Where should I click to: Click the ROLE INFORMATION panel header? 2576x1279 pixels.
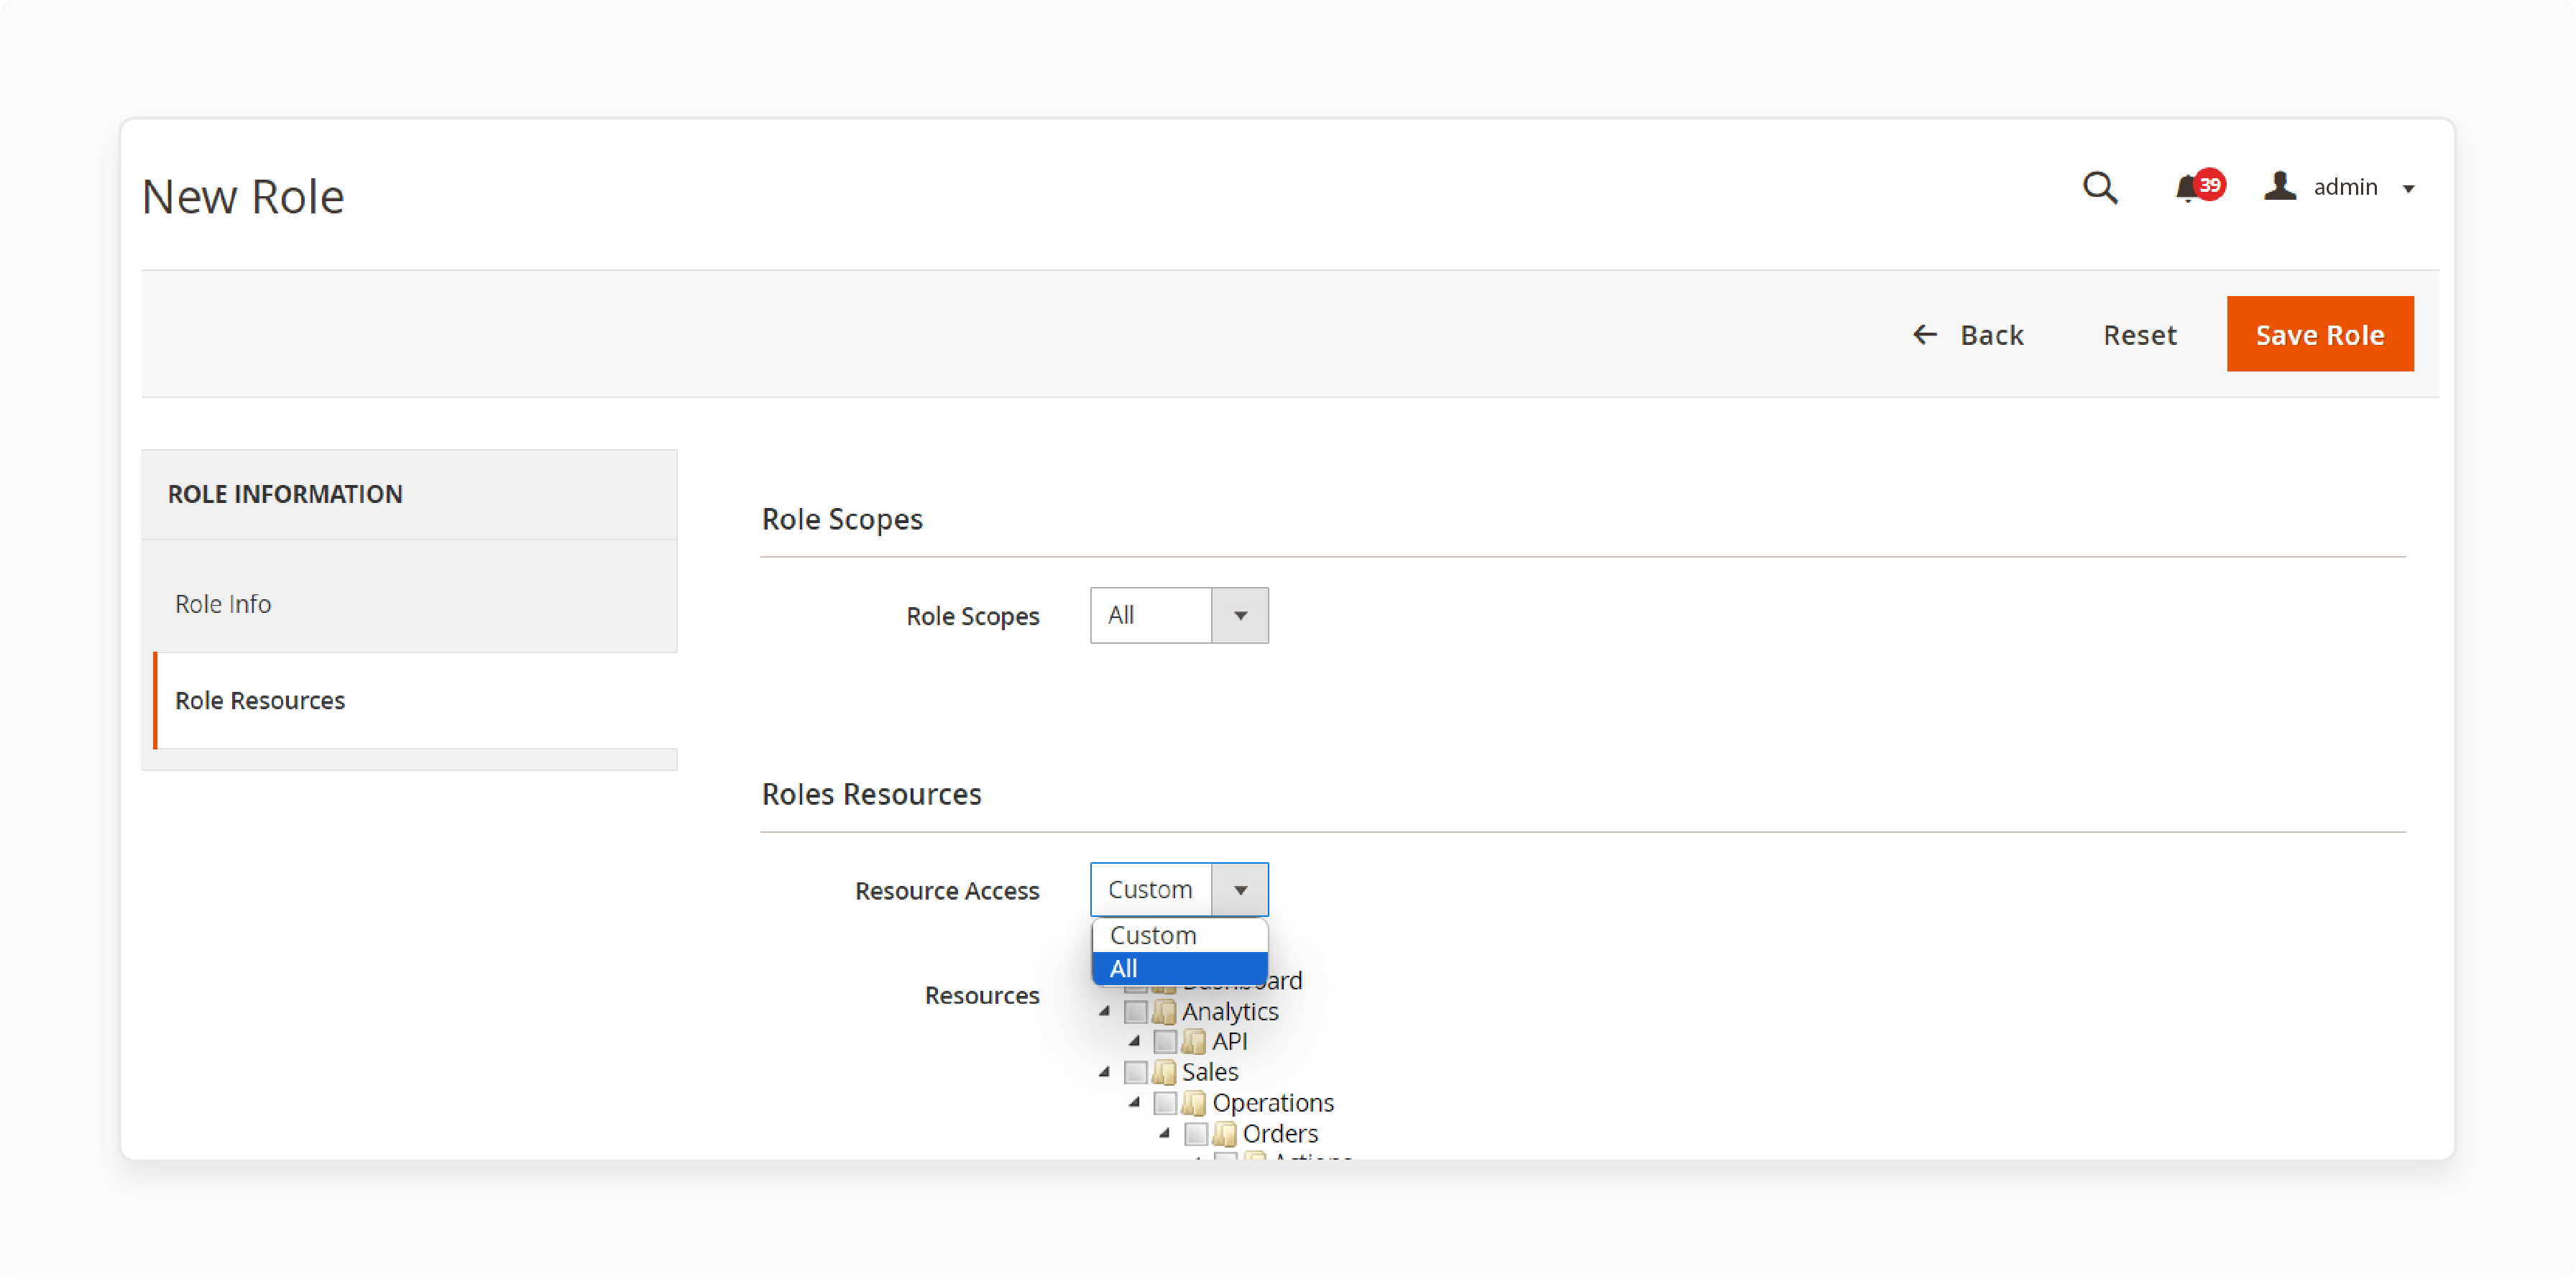409,494
